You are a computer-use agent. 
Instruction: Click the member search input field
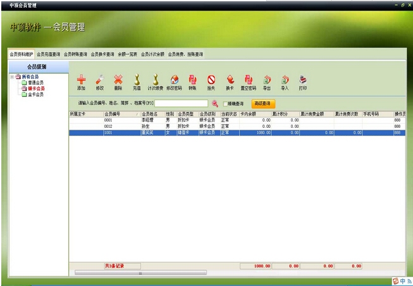coord(181,103)
